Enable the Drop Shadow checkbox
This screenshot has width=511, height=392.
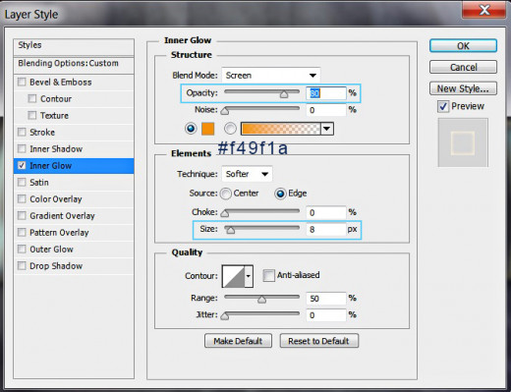(x=22, y=265)
